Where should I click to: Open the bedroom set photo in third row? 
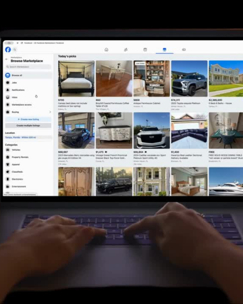click(x=189, y=182)
